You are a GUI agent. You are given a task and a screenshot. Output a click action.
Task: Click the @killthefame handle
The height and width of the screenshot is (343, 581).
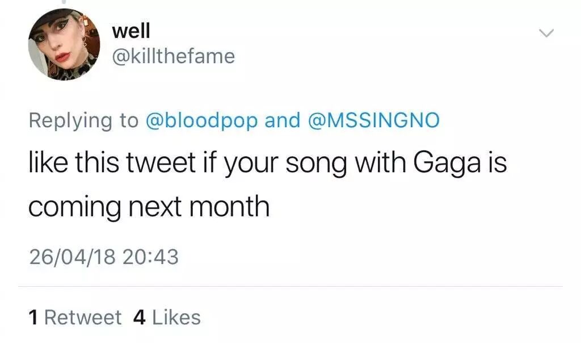point(173,56)
